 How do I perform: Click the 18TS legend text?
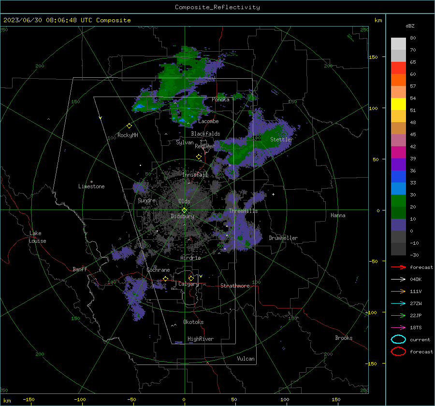coord(416,328)
